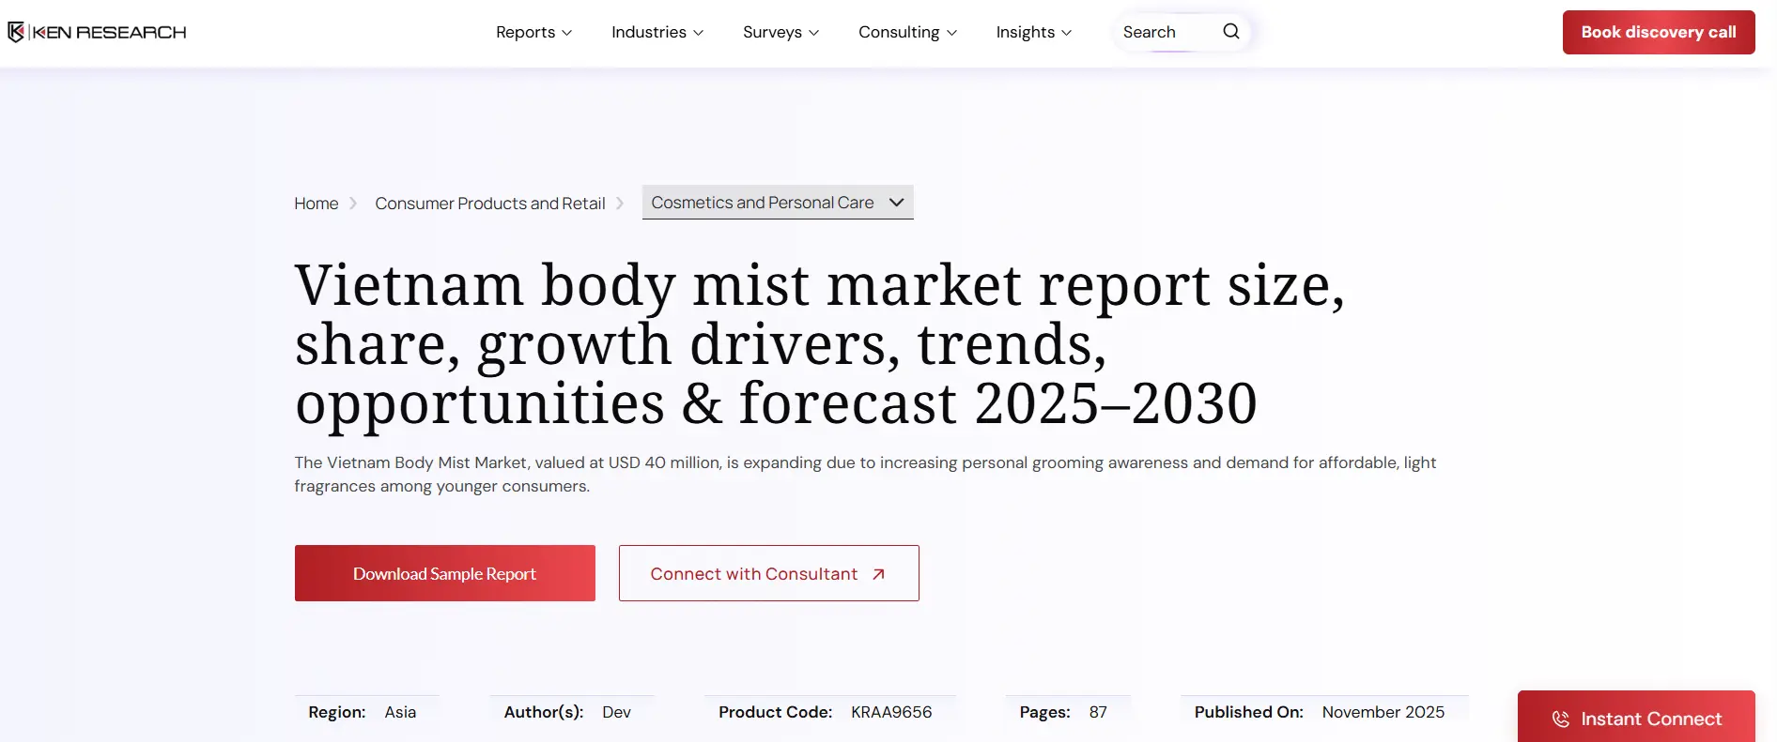Click the report title heading
This screenshot has height=742, width=1777.
820,343
